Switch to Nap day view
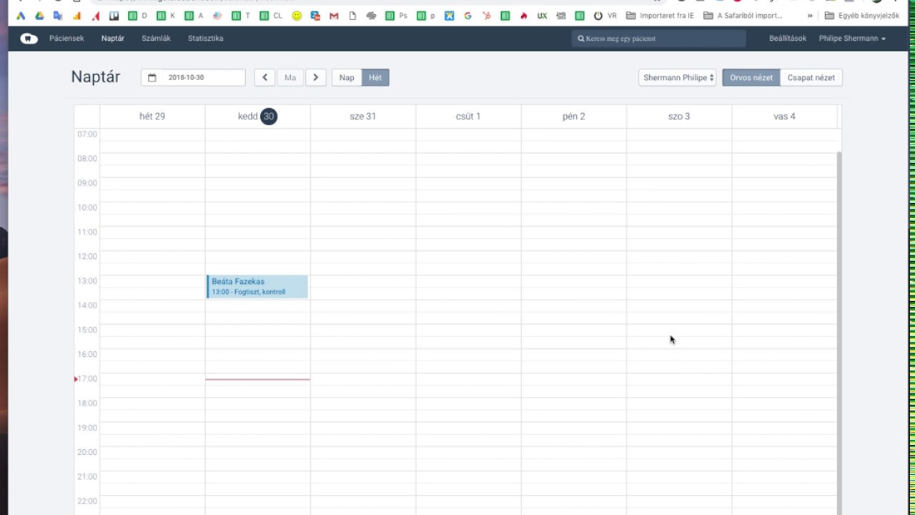The height and width of the screenshot is (515, 915). 347,78
